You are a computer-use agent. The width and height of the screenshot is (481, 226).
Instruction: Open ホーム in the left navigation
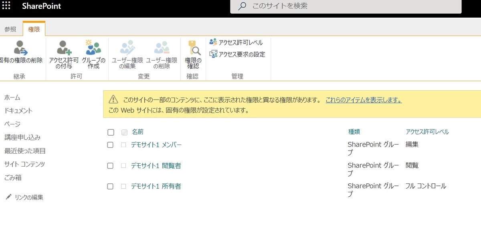tap(12, 98)
